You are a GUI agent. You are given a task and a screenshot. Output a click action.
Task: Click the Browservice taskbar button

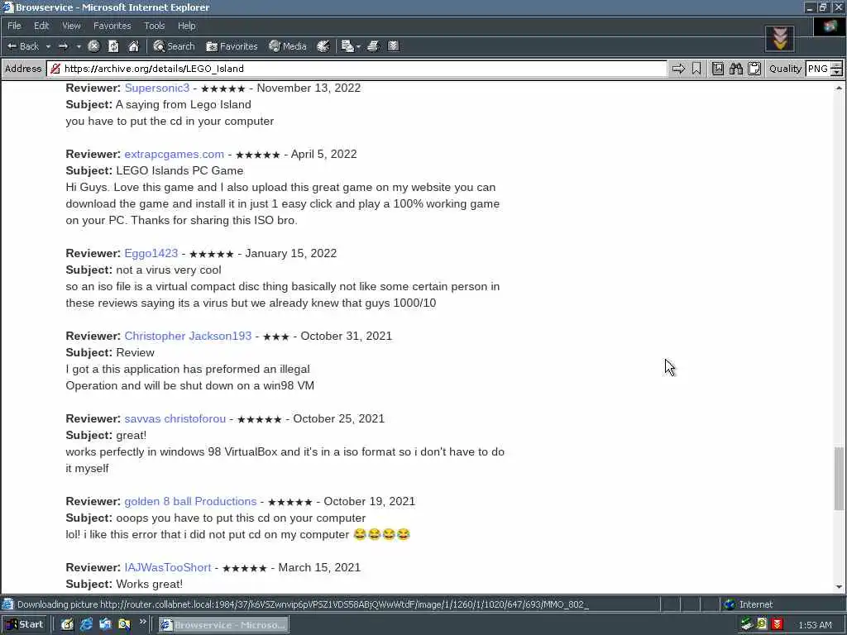[223, 625]
